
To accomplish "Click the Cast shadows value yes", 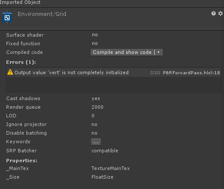I will (x=96, y=99).
